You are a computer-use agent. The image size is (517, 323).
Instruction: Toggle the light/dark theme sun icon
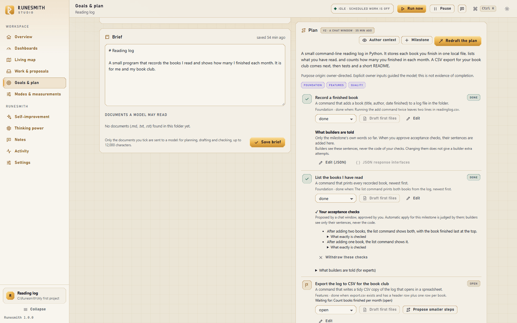[x=507, y=8]
